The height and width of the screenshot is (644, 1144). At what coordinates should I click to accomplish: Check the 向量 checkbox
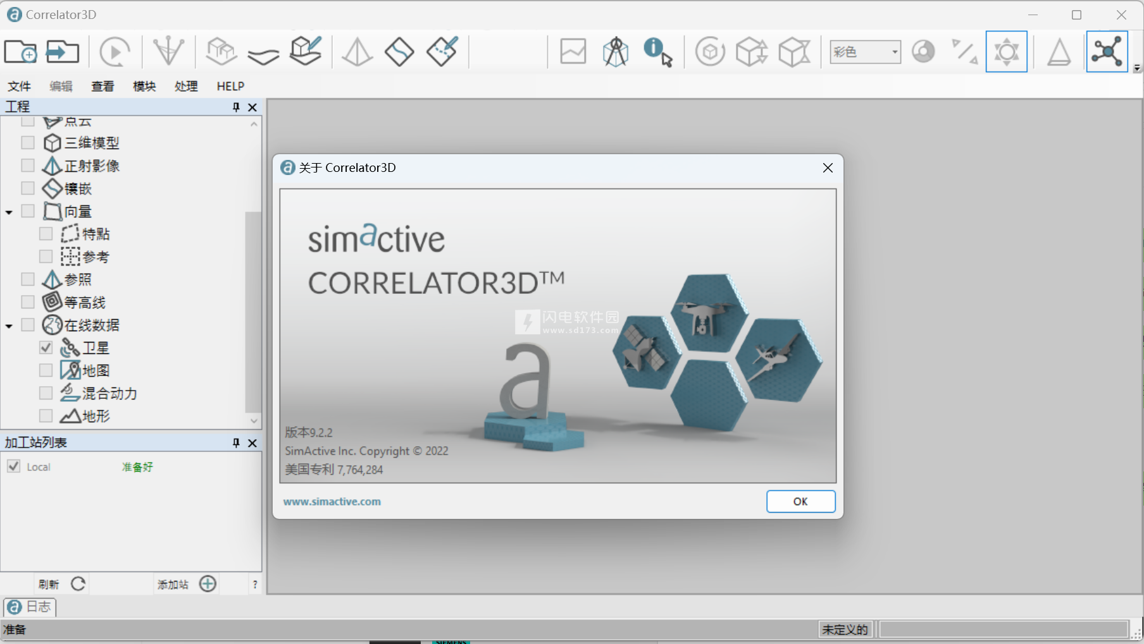tap(28, 210)
